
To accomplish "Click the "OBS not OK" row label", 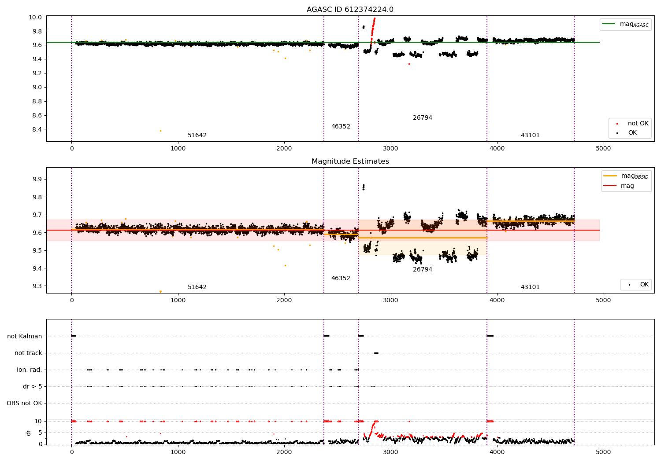I will 24,403.
